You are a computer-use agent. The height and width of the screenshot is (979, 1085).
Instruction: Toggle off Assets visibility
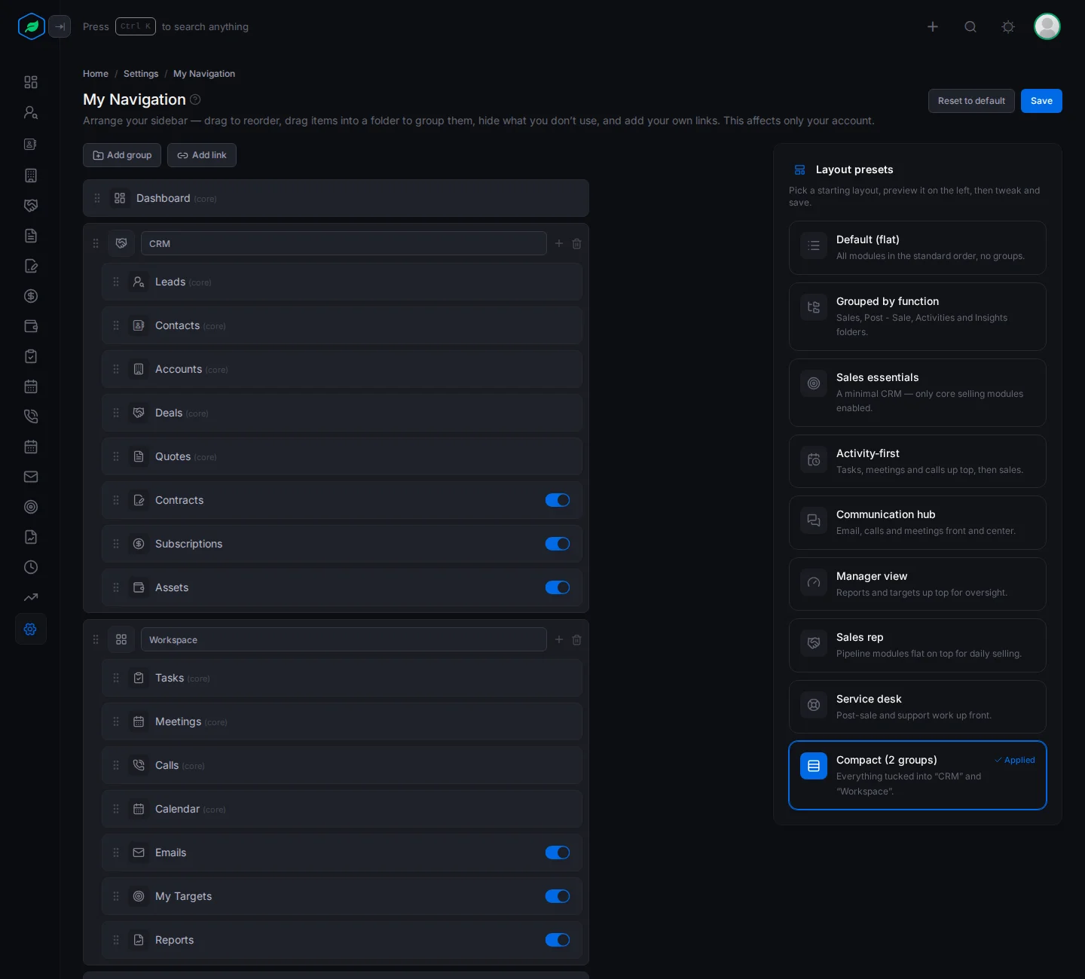[558, 587]
